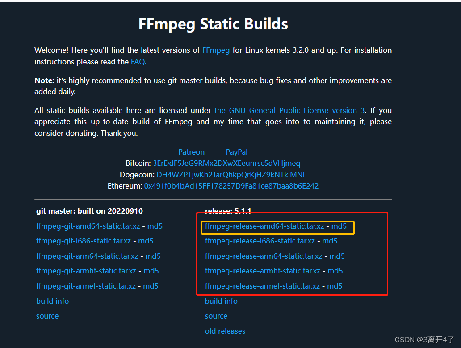Click the Bitcoin address link
The height and width of the screenshot is (348, 461).
pos(226,163)
